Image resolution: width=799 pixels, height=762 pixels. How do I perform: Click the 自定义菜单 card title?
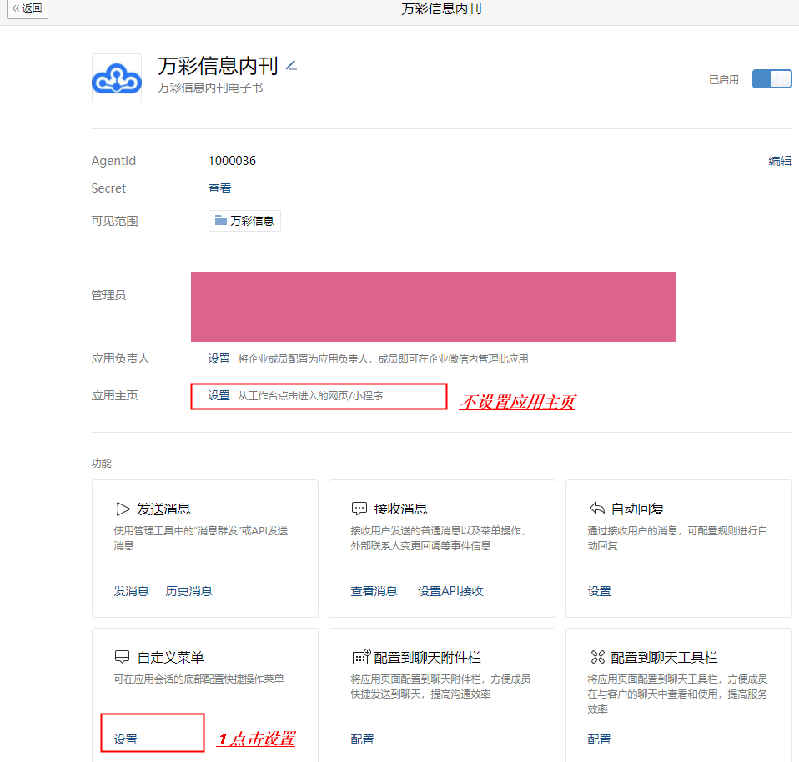pos(171,657)
